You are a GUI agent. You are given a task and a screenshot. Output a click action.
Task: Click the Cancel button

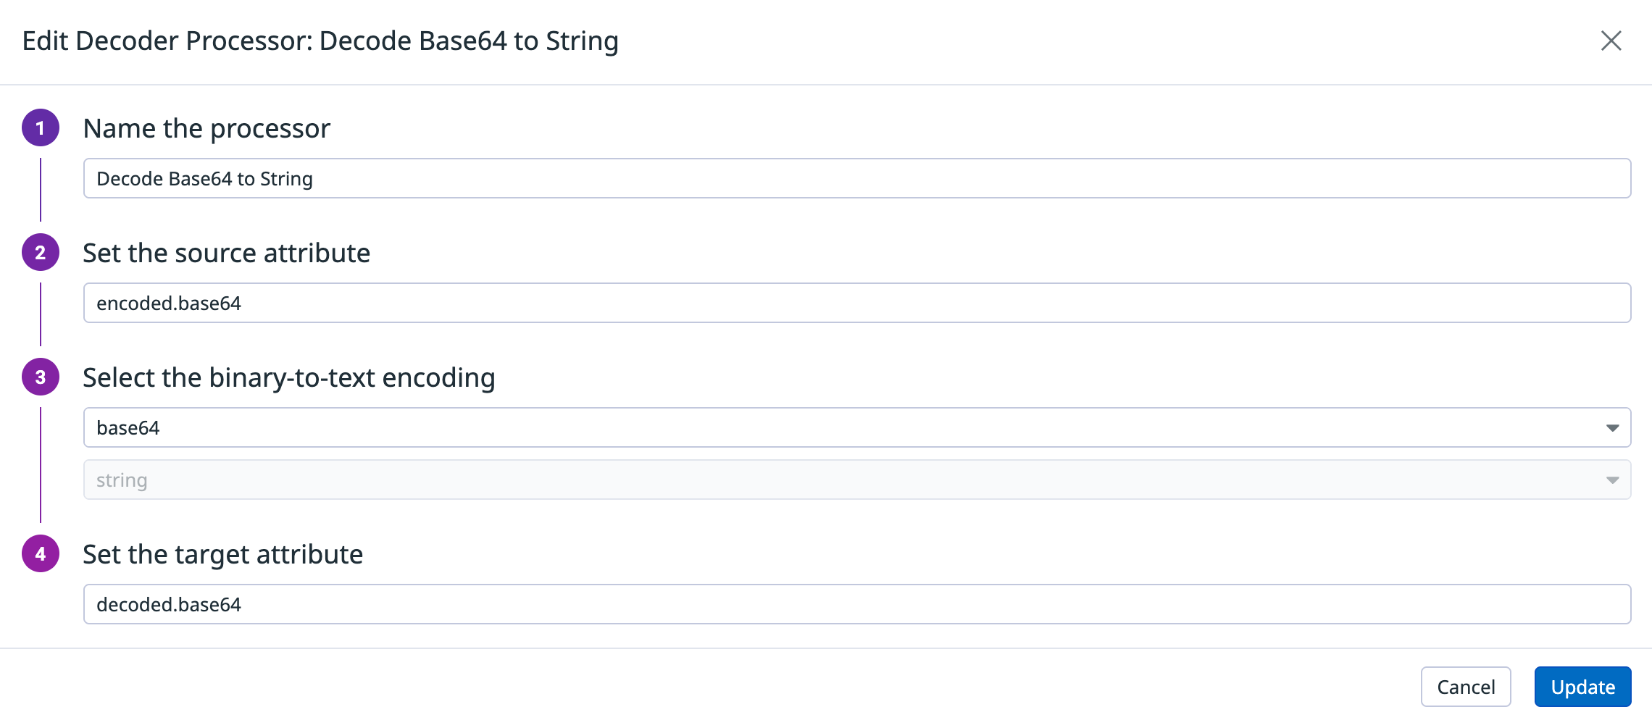click(x=1466, y=687)
